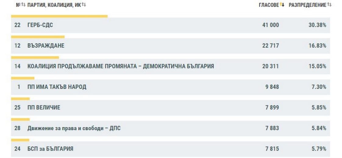Click the РАЗПРЕДЕЛЕНИЕ column header text

tap(307, 5)
